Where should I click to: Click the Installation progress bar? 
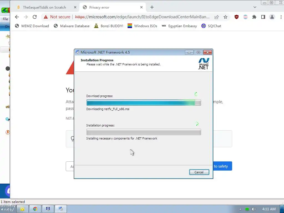click(x=144, y=132)
